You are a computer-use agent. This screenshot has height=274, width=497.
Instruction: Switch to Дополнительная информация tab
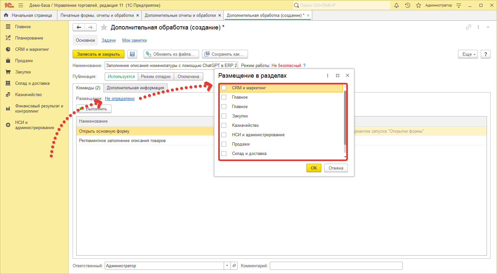[135, 88]
